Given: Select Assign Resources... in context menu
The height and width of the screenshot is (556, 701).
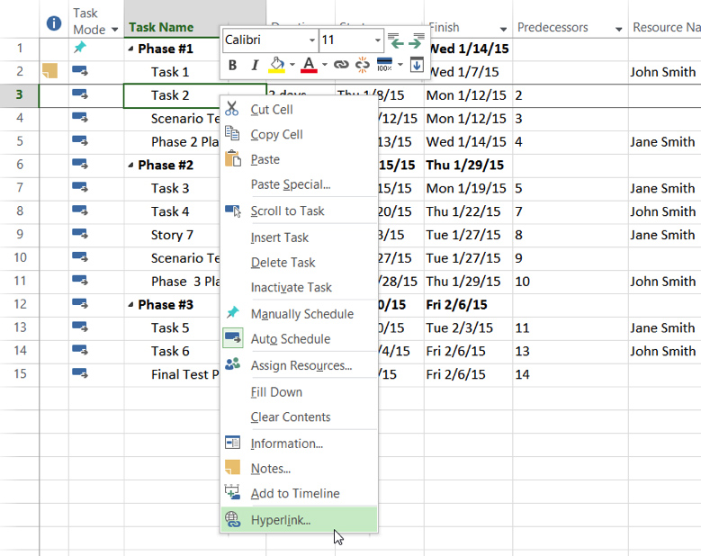Looking at the screenshot, I should [x=301, y=365].
